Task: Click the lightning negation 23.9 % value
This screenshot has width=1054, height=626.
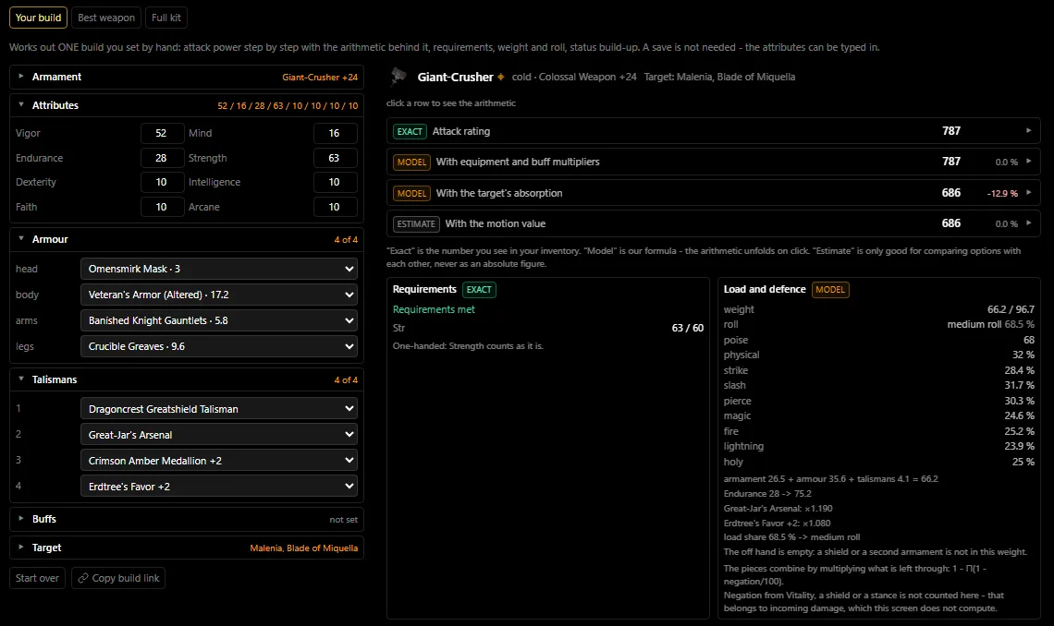Action: [1019, 446]
